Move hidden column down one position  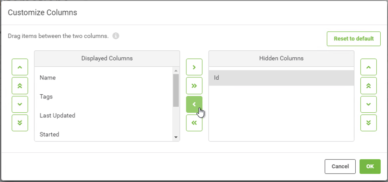tap(369, 105)
